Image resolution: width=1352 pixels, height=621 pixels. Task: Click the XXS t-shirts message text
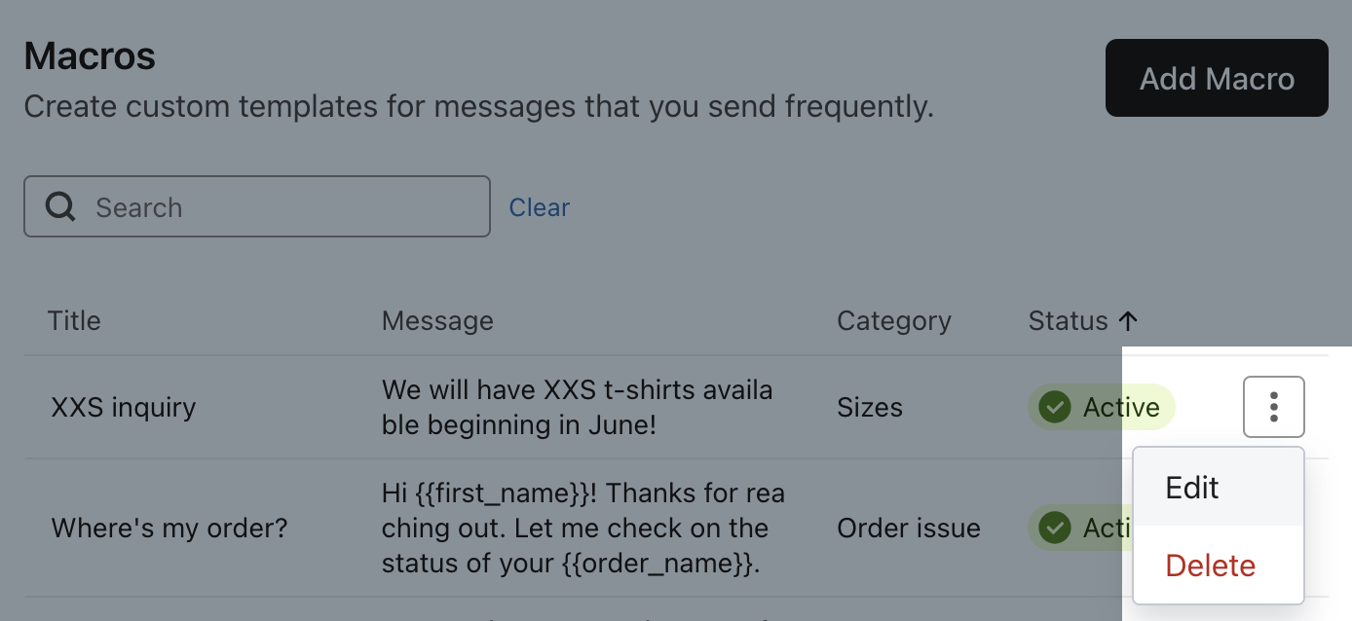[577, 407]
